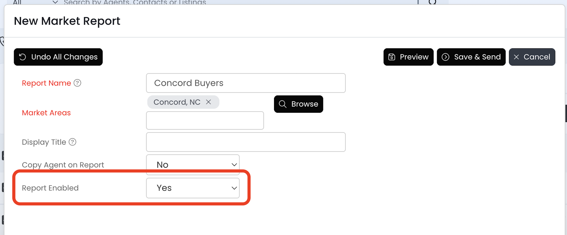The height and width of the screenshot is (235, 567).
Task: Click the Market Areas input box
Action: pyautogui.click(x=205, y=121)
